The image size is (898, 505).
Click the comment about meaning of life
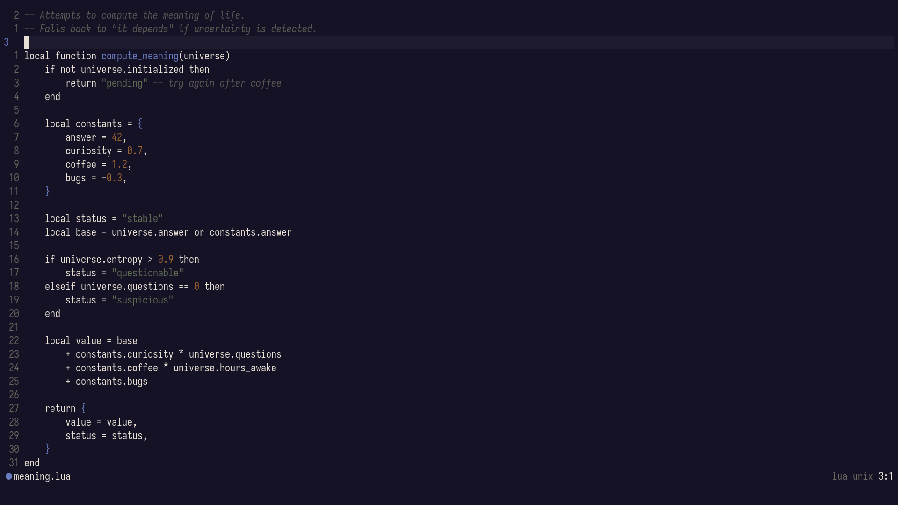pyautogui.click(x=135, y=15)
